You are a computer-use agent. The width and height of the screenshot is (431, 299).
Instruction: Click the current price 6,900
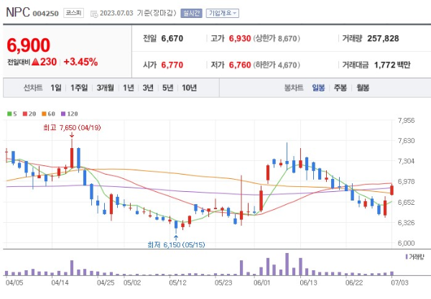29,45
